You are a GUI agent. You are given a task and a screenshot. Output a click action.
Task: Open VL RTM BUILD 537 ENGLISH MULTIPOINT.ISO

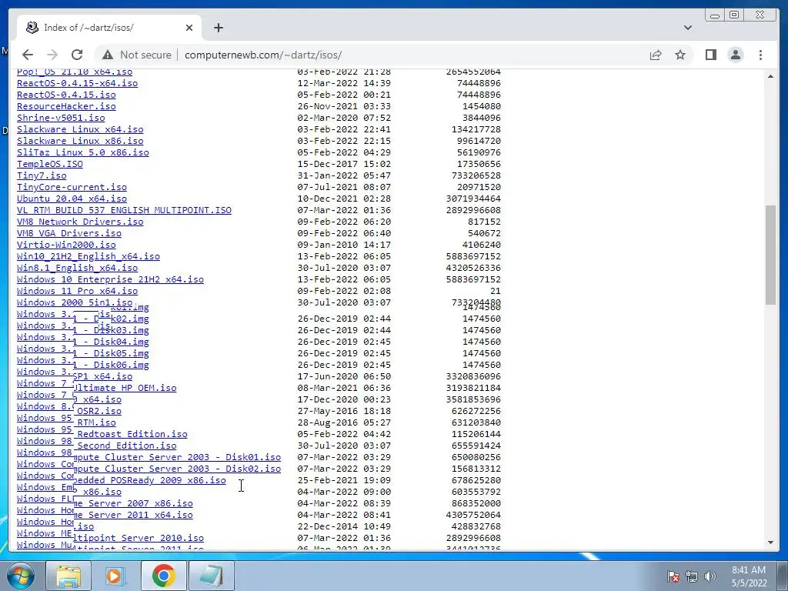(124, 211)
